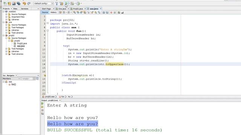Viewport: 241px width, 135px height.
Task: Click the Debug Project toolbar icon
Action: click(72, 3)
